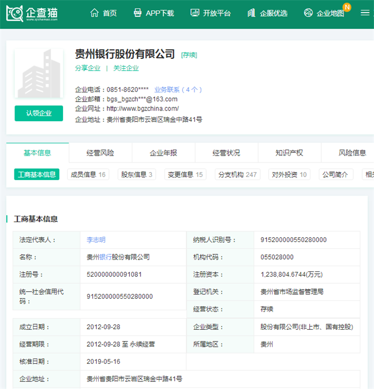Image resolution: width=374 pixels, height=389 pixels.
Task: Click the company logo placeholder image
Action: click(38, 74)
